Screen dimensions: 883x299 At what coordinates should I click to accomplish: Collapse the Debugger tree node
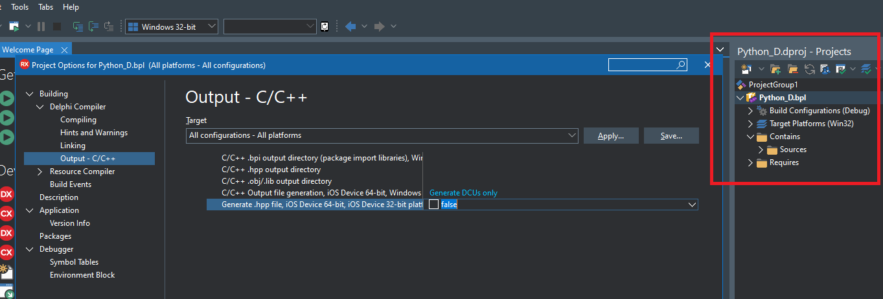(30, 249)
